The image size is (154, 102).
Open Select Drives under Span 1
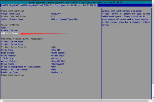coord(9,31)
